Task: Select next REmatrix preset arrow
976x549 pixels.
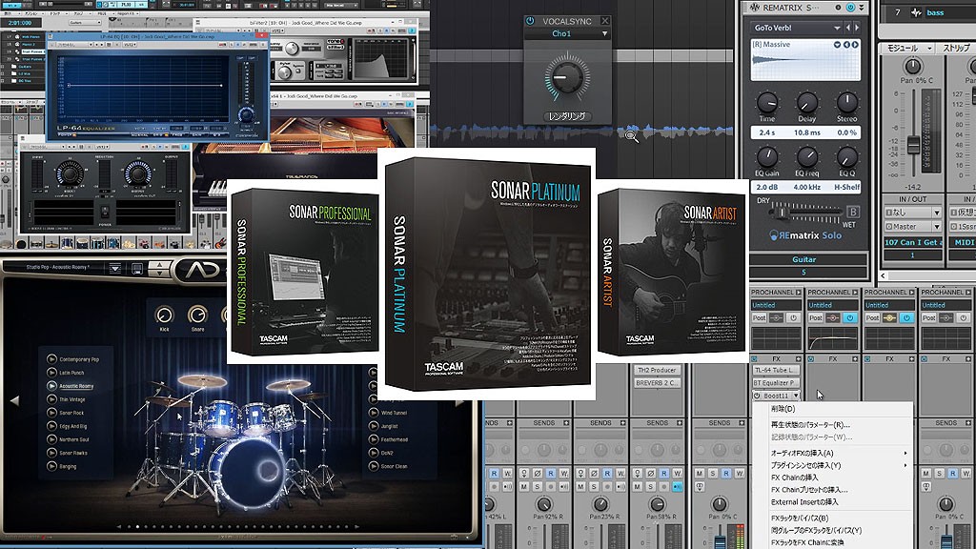Action: tap(857, 28)
